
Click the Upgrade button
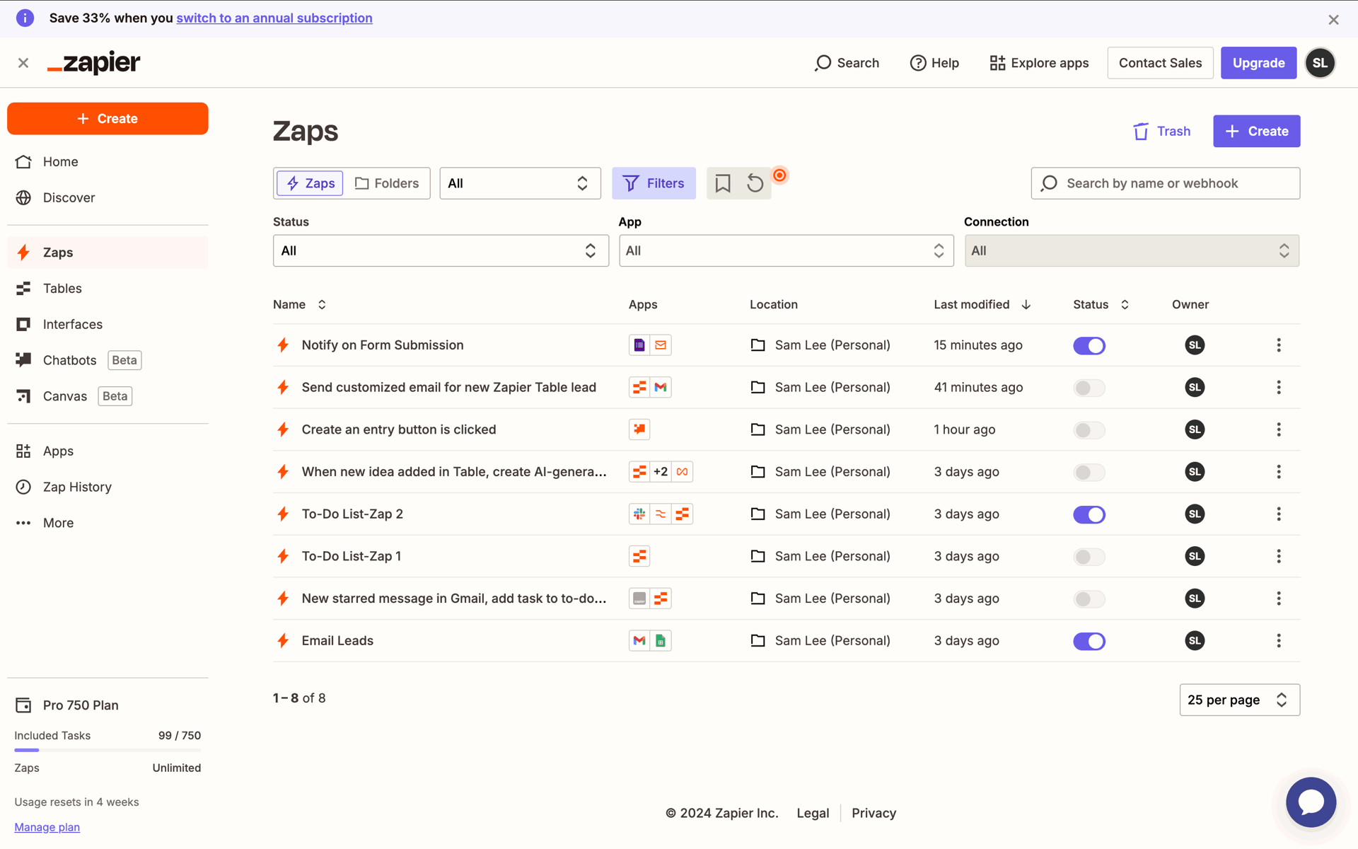(x=1258, y=63)
